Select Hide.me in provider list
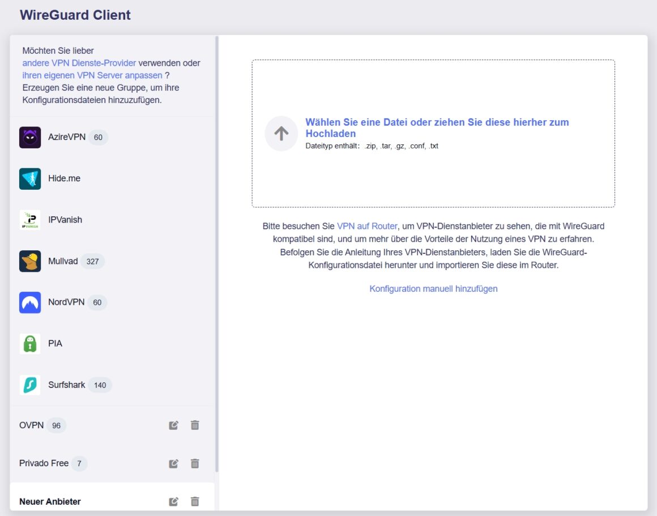The image size is (657, 516). (x=112, y=178)
